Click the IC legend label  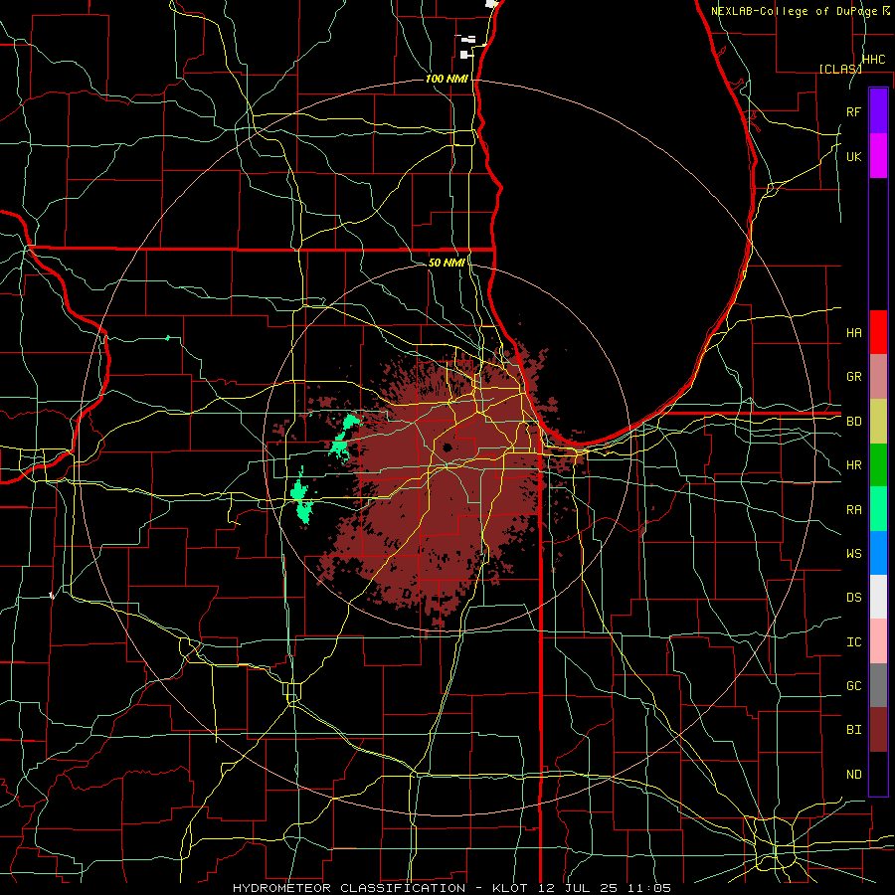click(853, 642)
